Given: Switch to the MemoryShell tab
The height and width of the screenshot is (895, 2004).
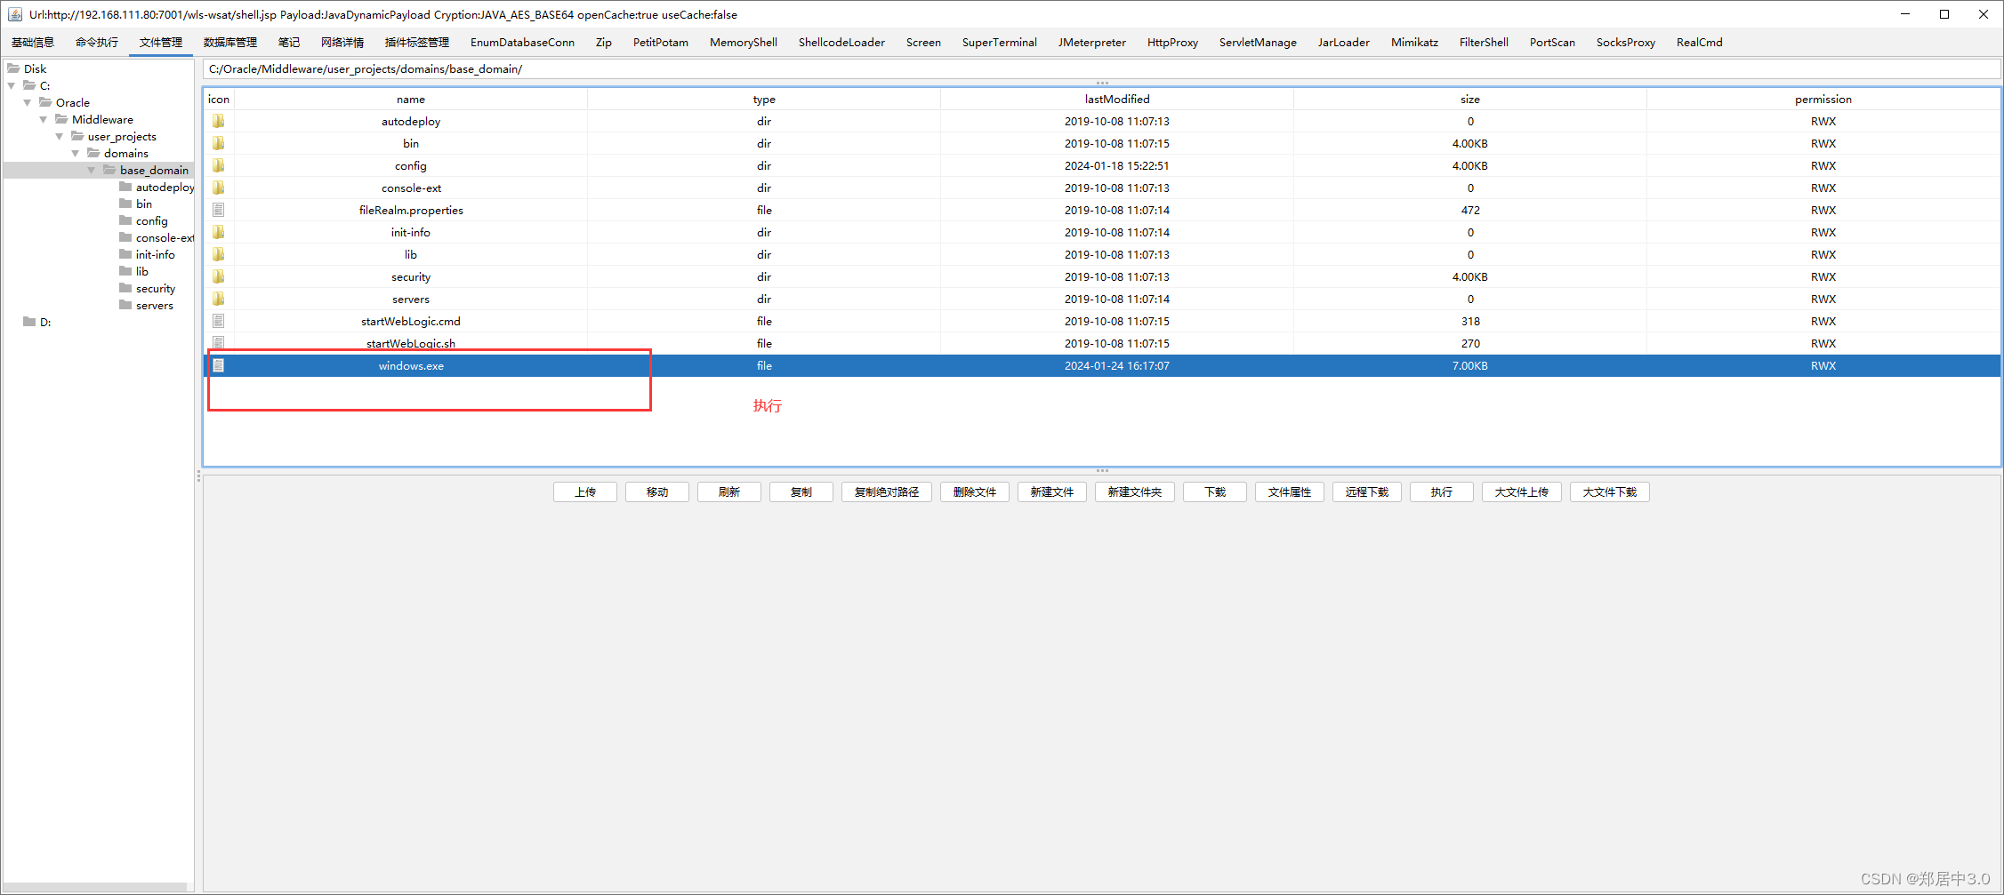Looking at the screenshot, I should click(x=744, y=42).
